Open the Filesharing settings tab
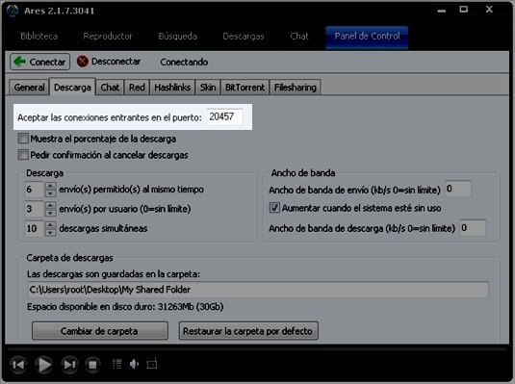The height and width of the screenshot is (384, 515). pos(296,88)
